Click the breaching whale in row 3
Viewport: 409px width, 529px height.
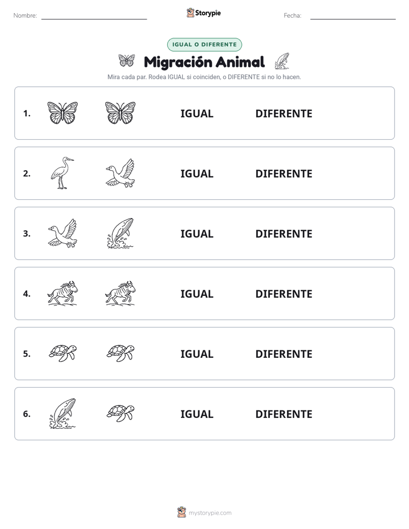[x=120, y=233]
